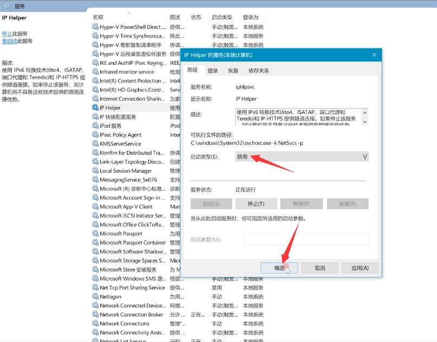Click 停止(T) to stop the service
Viewport: 437px width, 342px height.
(x=256, y=204)
